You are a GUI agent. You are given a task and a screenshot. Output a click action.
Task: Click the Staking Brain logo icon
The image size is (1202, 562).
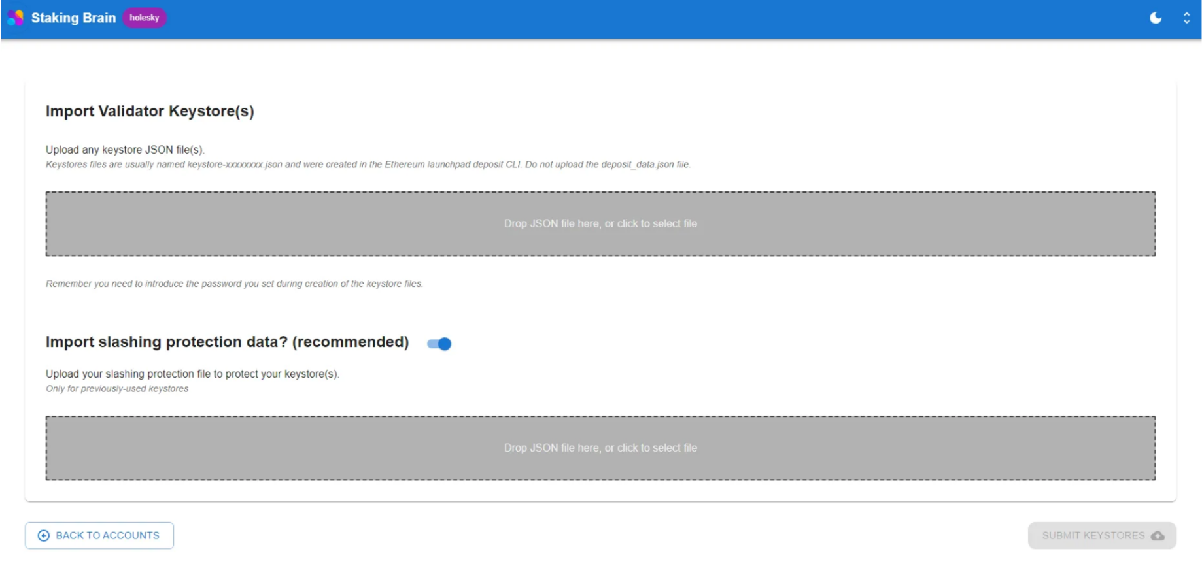point(15,18)
